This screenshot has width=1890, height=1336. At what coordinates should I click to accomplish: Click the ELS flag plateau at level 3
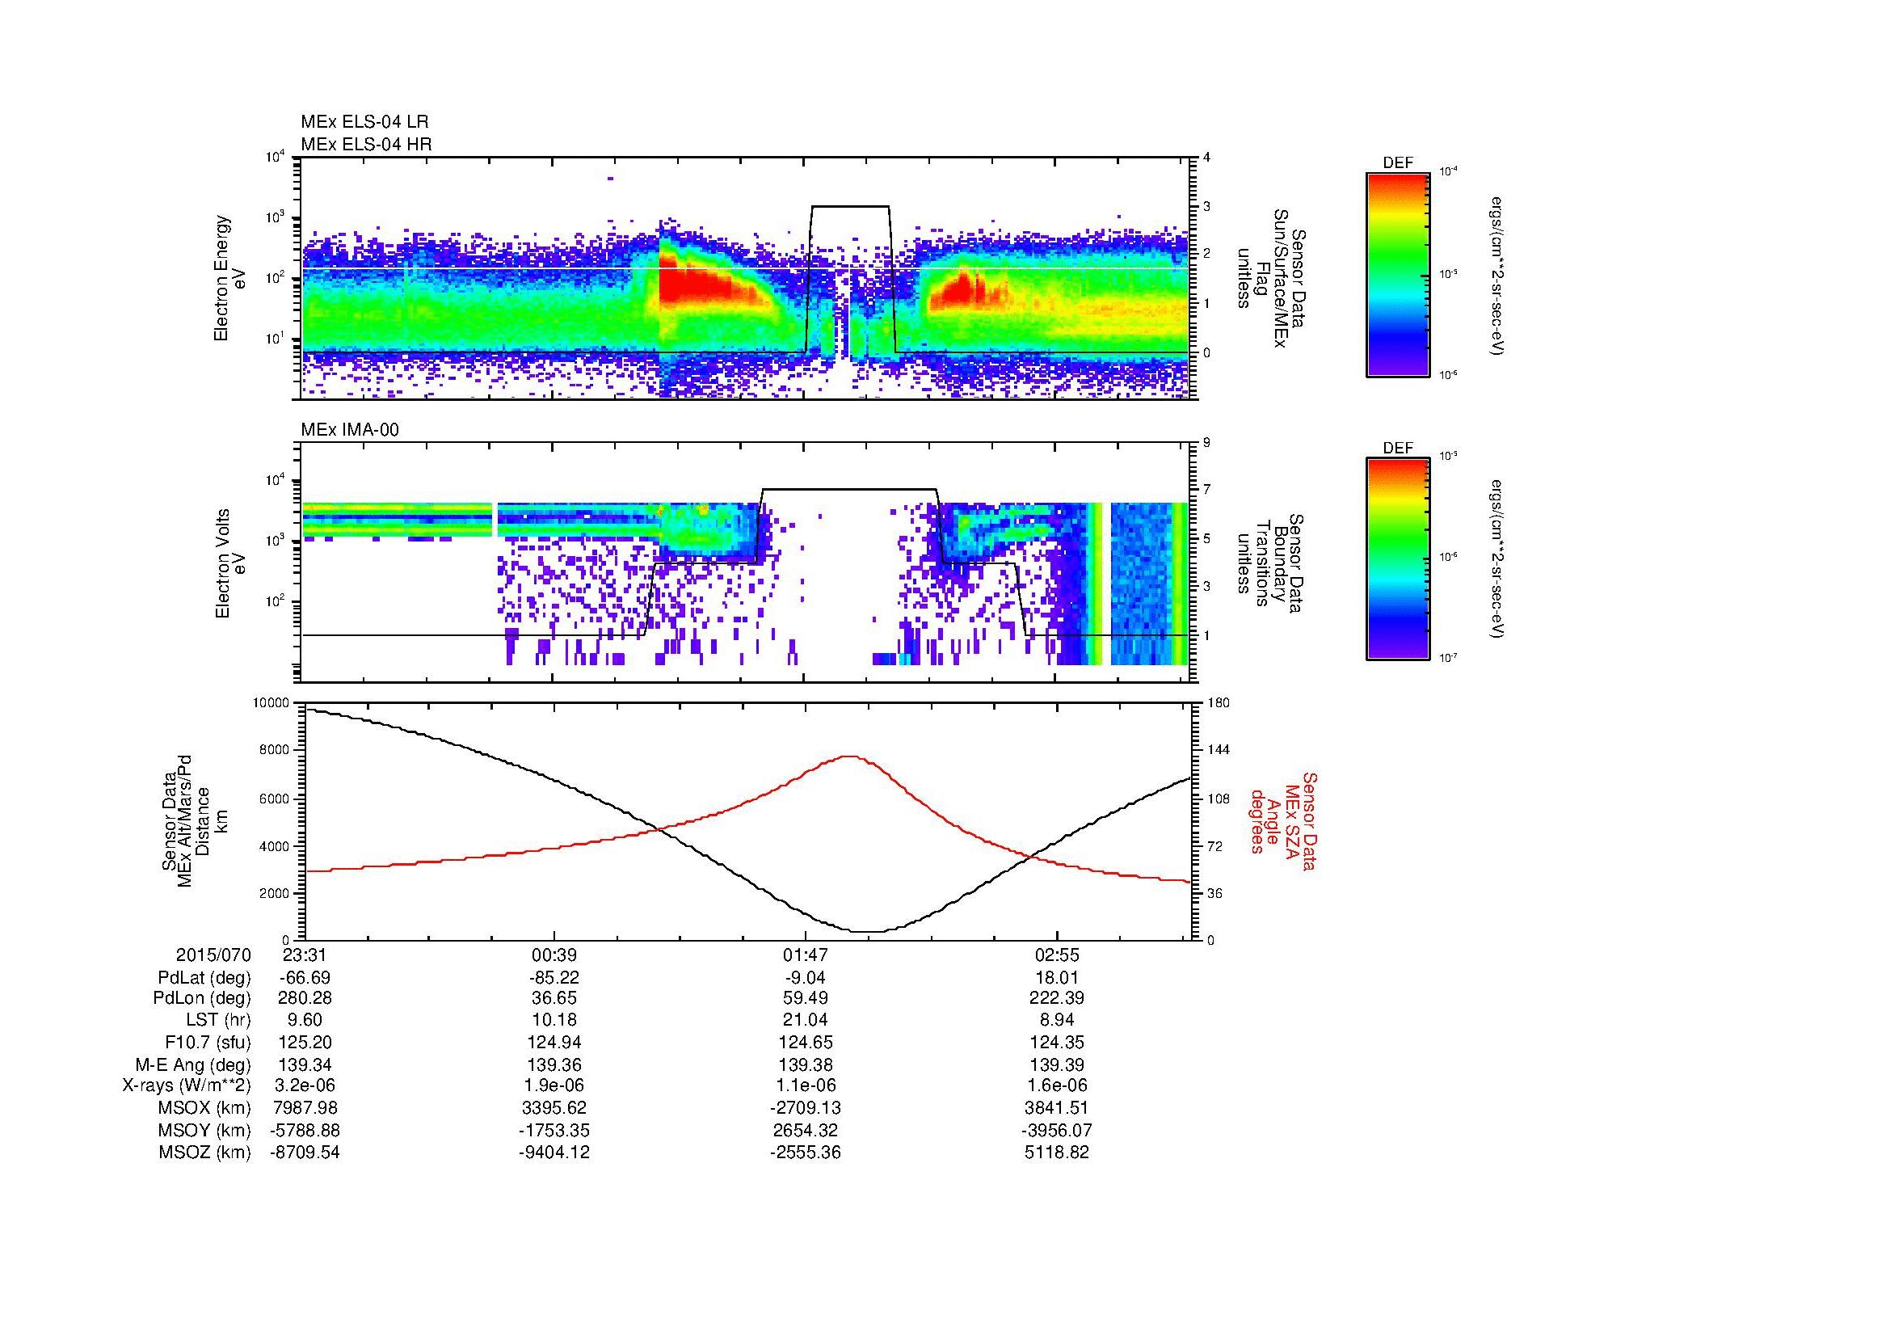tap(850, 206)
